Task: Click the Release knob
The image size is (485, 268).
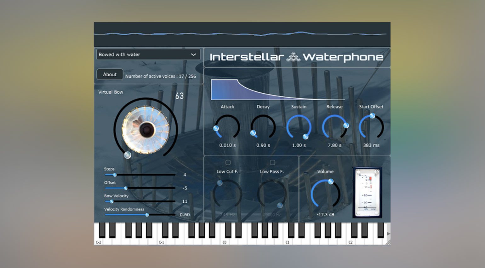Action: pyautogui.click(x=335, y=127)
